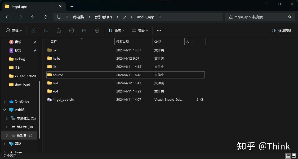Click the search magnifier icon
This screenshot has height=159, width=298.
pyautogui.click(x=290, y=17)
